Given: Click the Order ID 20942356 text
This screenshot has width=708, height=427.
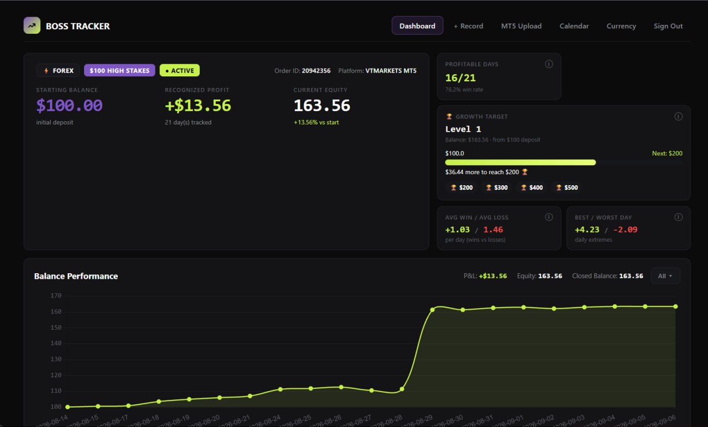Looking at the screenshot, I should (x=303, y=71).
